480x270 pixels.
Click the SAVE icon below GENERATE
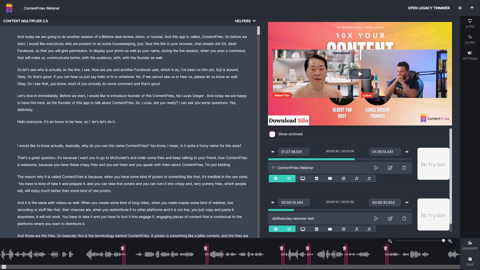(470, 261)
